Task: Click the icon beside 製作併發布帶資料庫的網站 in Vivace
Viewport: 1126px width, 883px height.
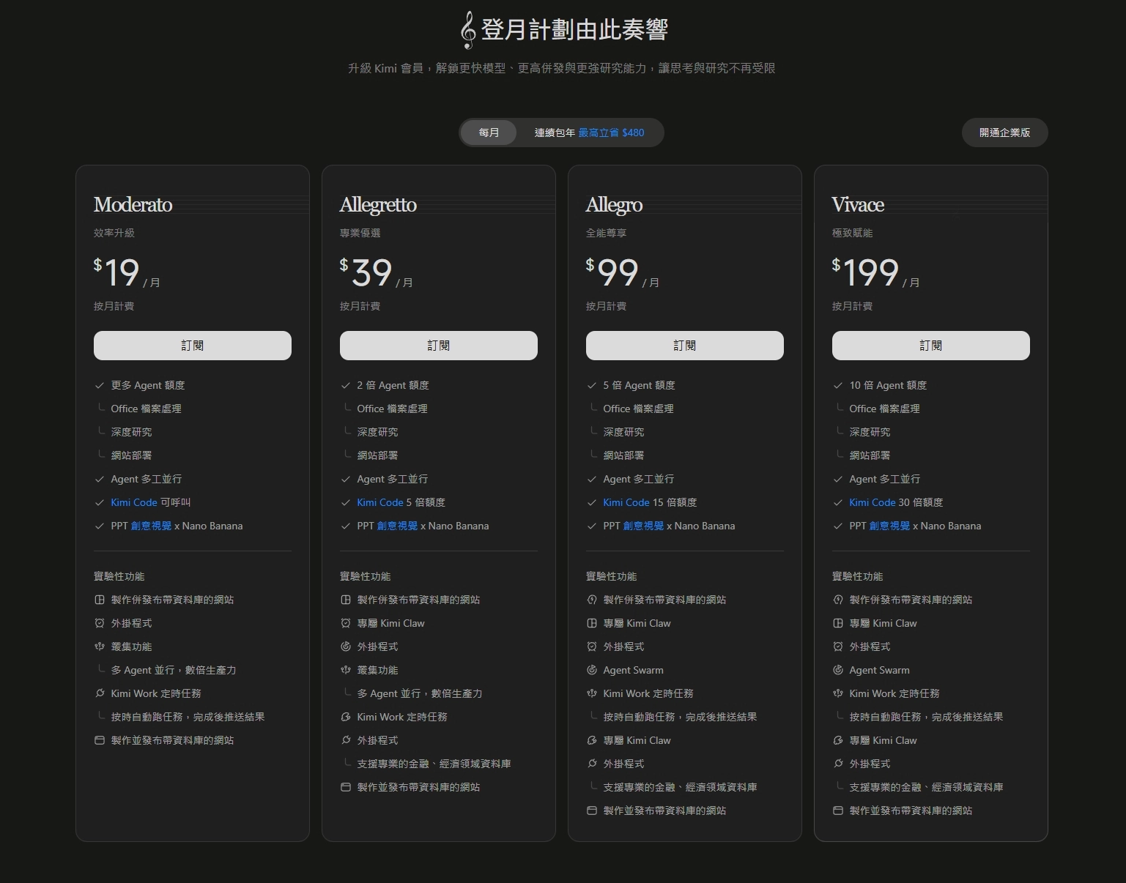Action: [838, 600]
